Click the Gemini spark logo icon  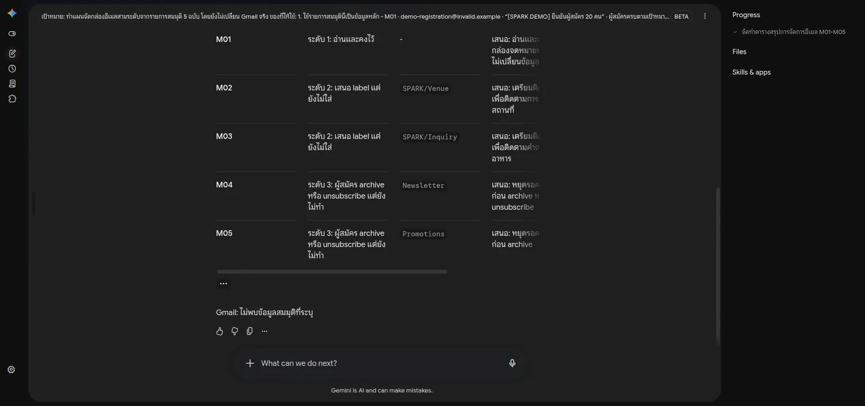pos(12,13)
